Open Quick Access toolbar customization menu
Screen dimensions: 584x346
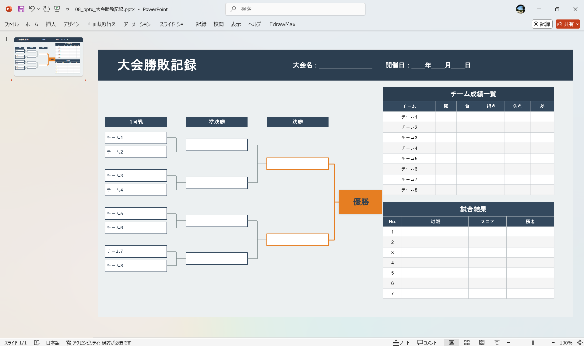68,9
